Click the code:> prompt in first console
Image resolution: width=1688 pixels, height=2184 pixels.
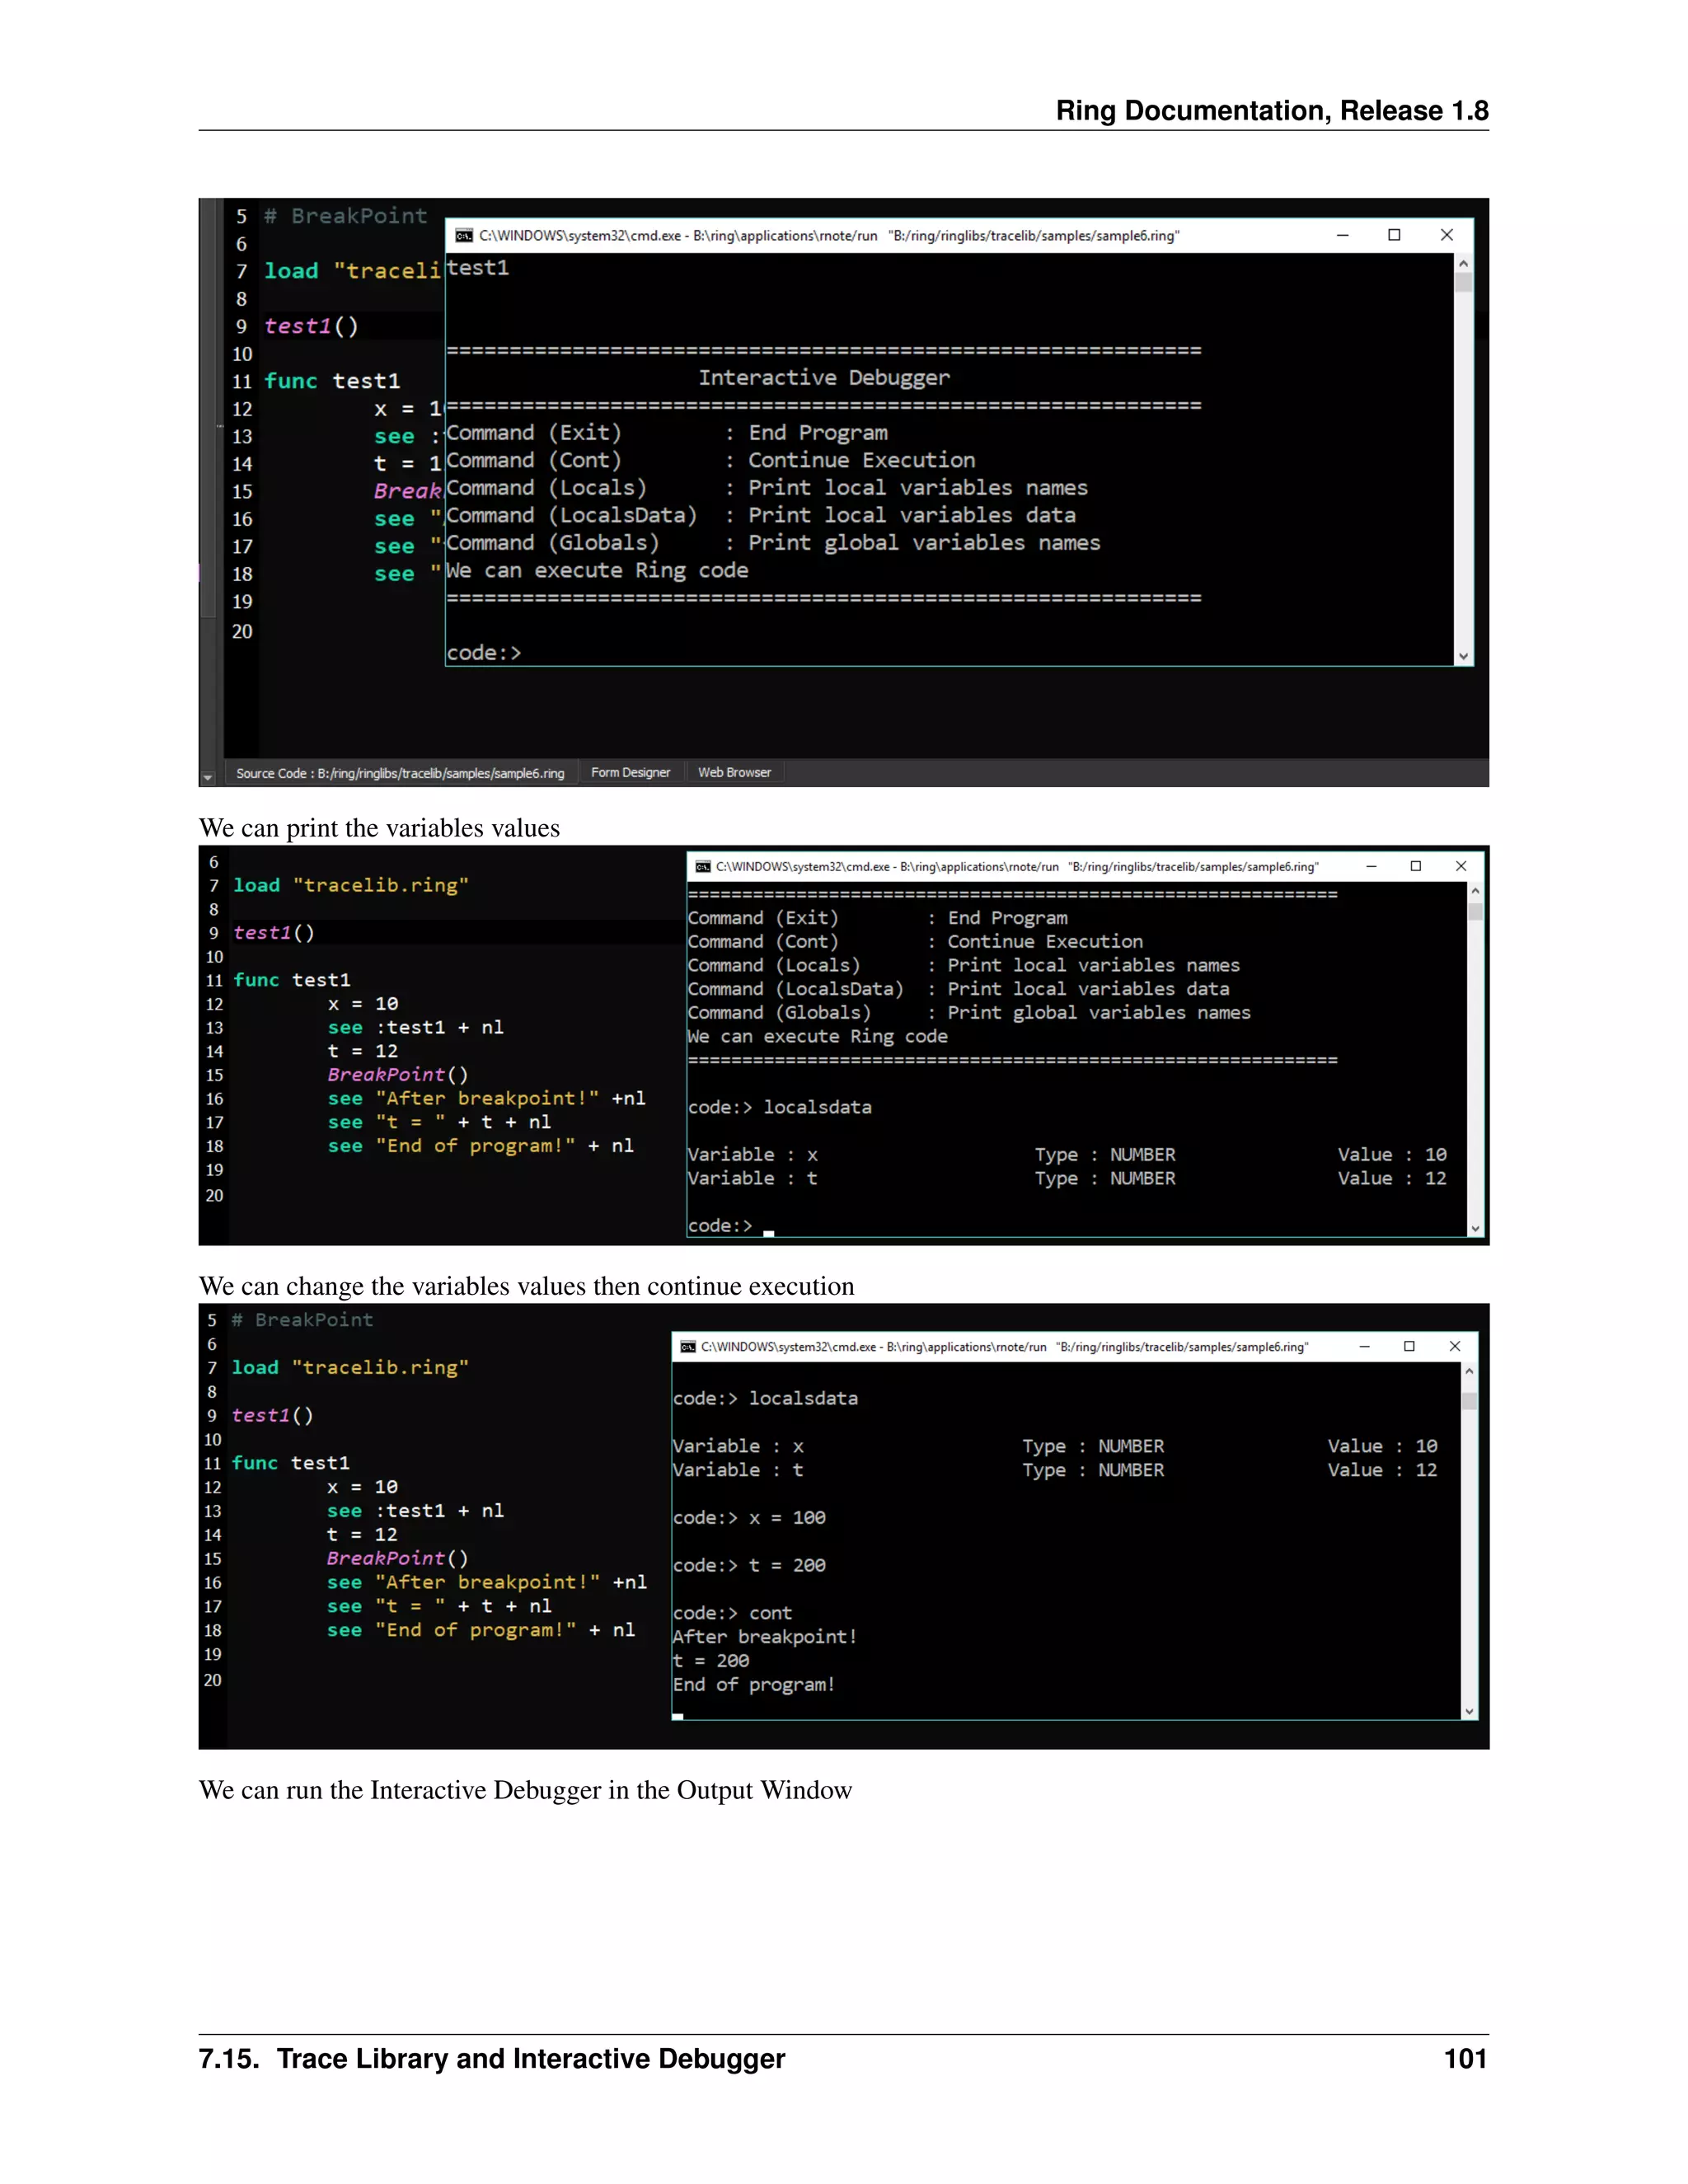point(484,653)
